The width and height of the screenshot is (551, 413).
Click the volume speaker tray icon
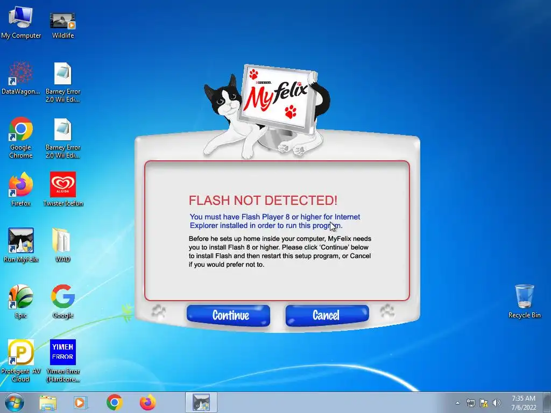click(497, 403)
